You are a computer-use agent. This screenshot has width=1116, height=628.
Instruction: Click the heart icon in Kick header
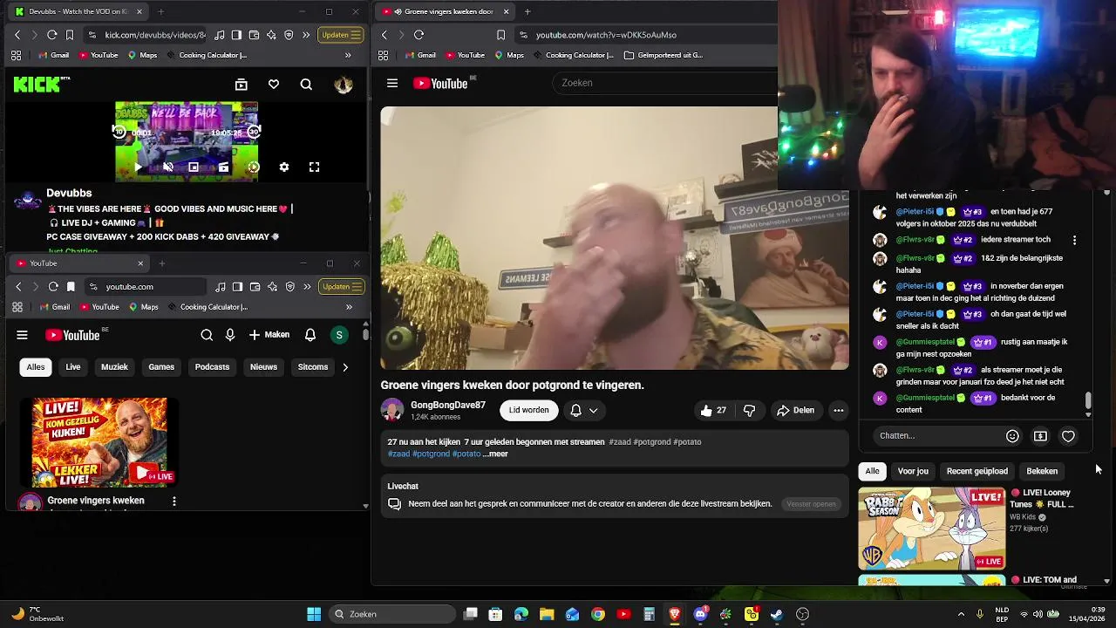(x=274, y=85)
